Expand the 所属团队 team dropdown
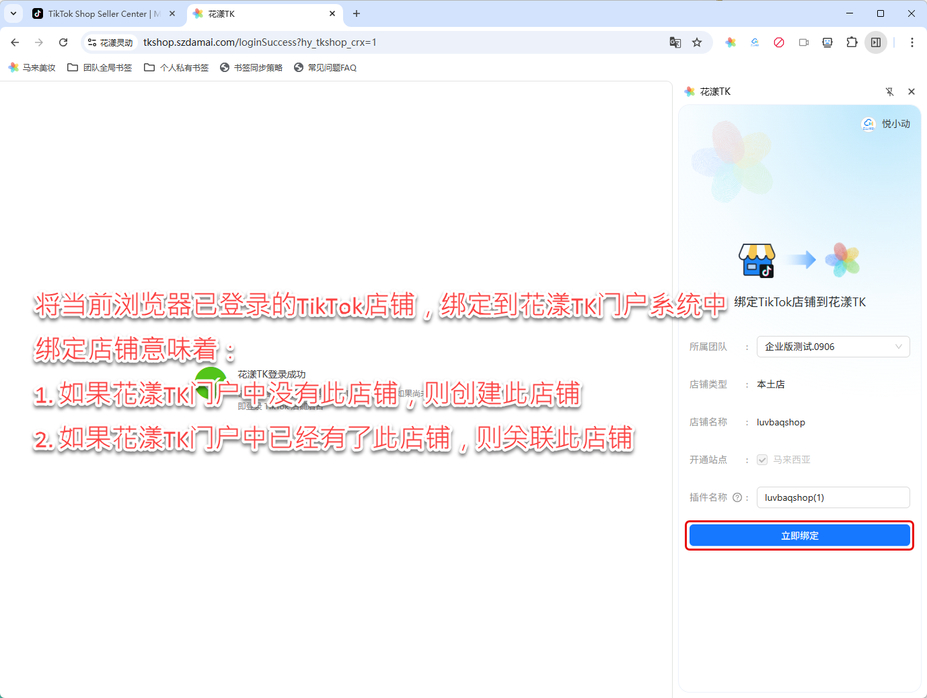The image size is (927, 698). 833,347
